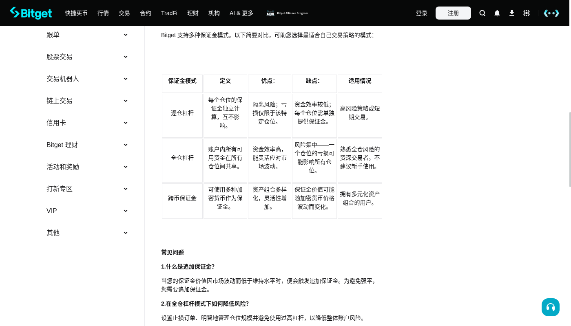This screenshot has height=326, width=571.
Task: Expand the 跟单 sidebar section
Action: coord(87,35)
